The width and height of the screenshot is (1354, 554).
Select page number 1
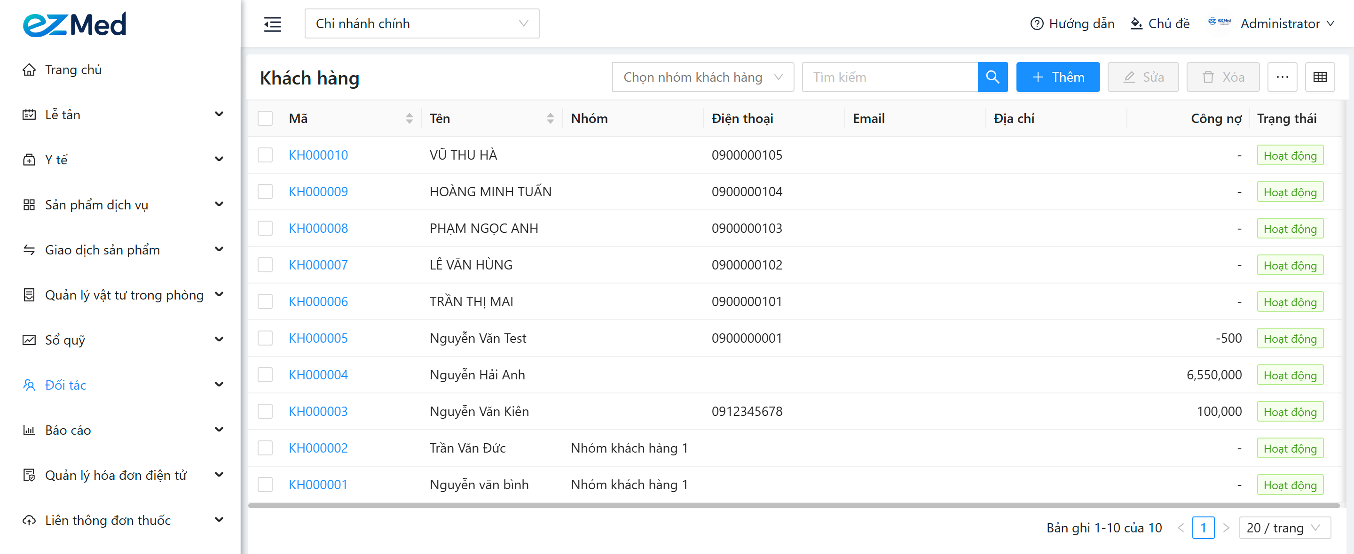pos(1203,528)
